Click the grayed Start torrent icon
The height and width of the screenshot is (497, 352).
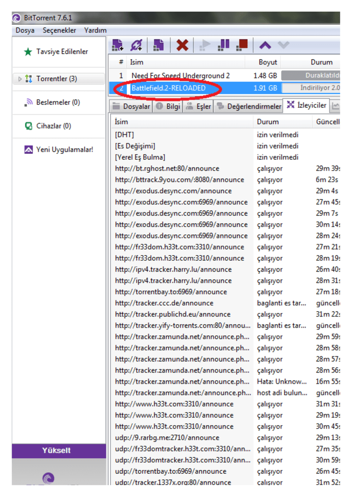point(205,45)
